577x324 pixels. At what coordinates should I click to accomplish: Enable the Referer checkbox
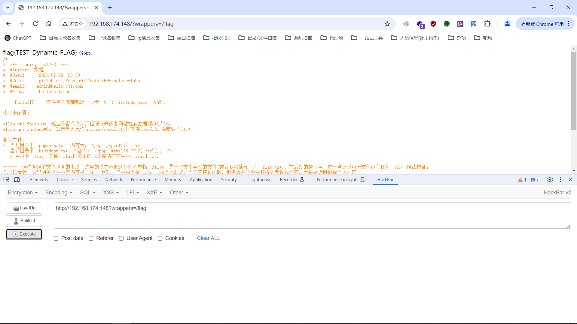pos(91,238)
